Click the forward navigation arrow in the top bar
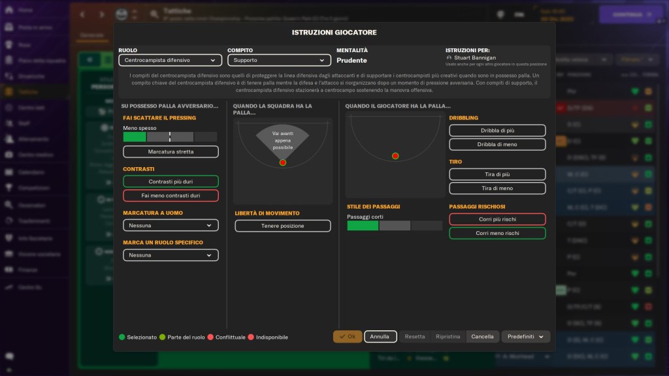The width and height of the screenshot is (669, 376). [101, 14]
